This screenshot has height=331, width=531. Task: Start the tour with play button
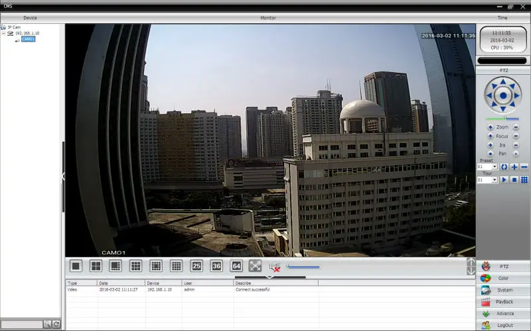504,180
